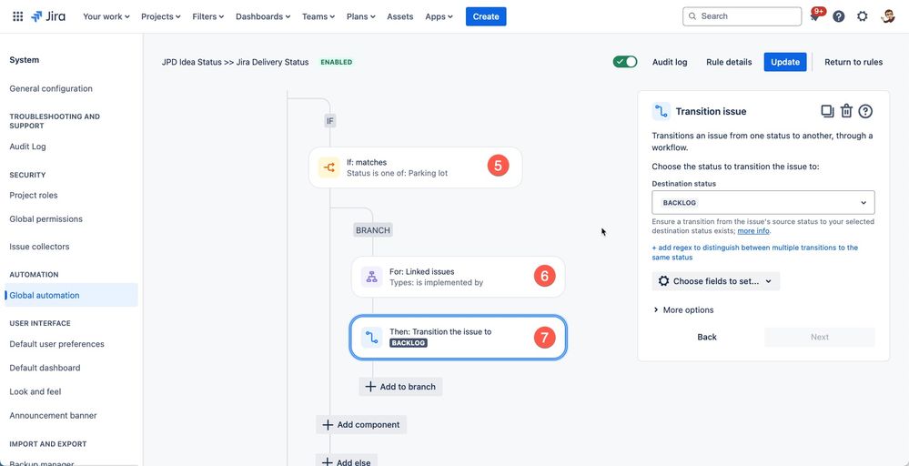The width and height of the screenshot is (909, 466).
Task: Open Default user preferences in sidebar
Action: [x=56, y=344]
